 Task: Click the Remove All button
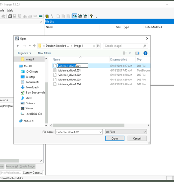point(12,166)
